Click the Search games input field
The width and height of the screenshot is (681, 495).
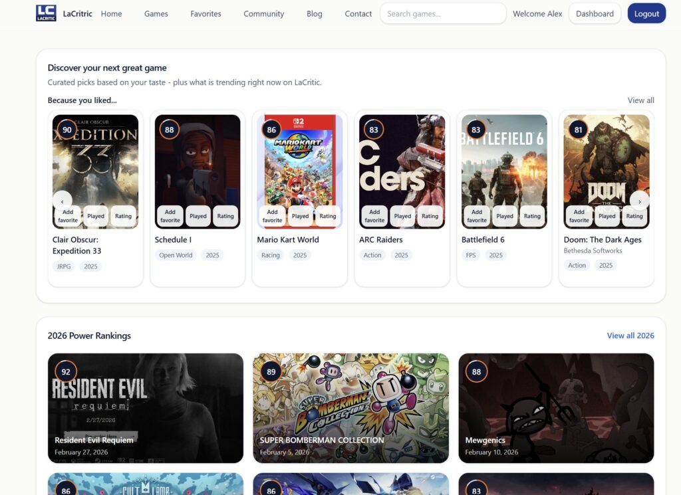(x=443, y=13)
